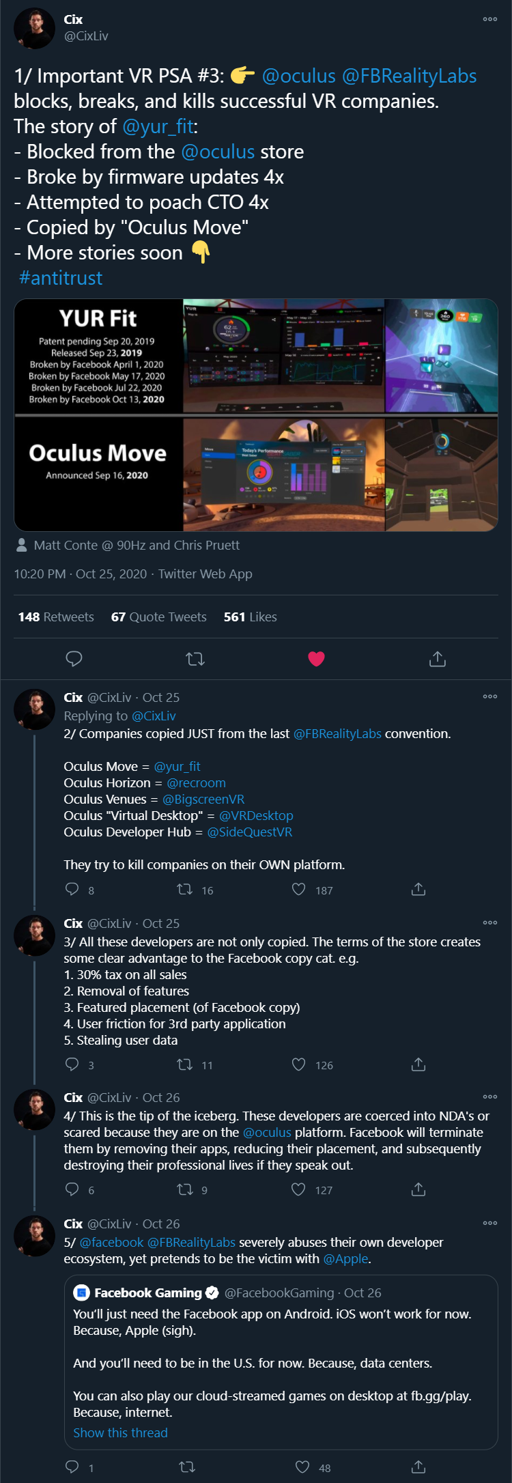Open the Oculus Move performance dashboard image
Viewport: 512px width, 1483px height.
point(283,475)
